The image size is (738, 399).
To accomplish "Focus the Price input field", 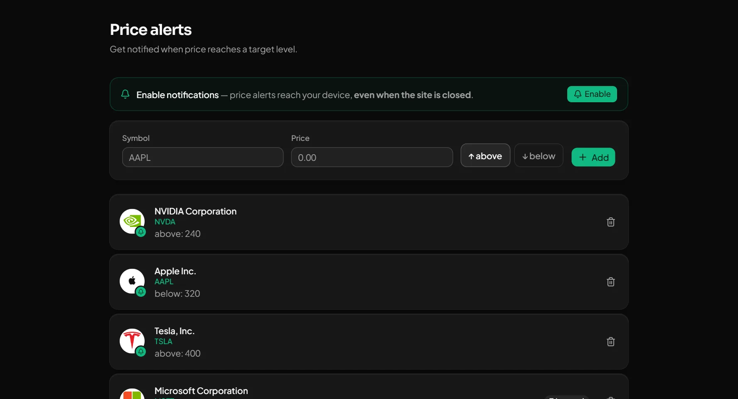I will 372,157.
